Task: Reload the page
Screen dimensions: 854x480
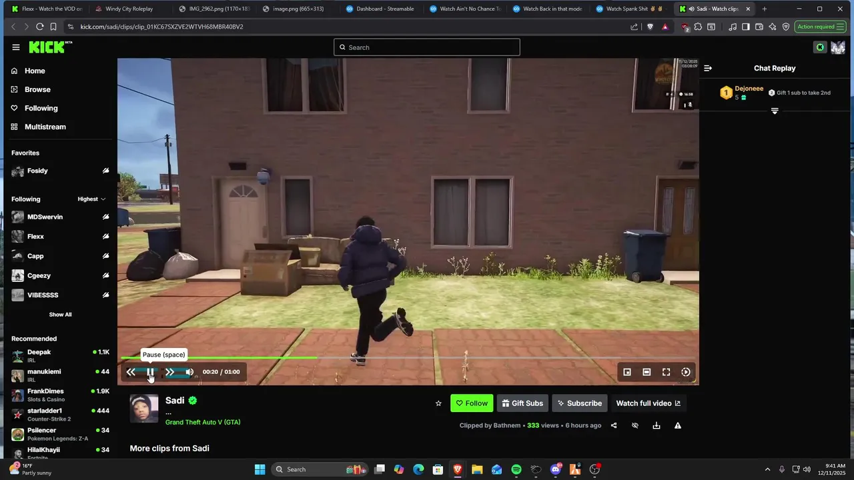Action: [39, 27]
